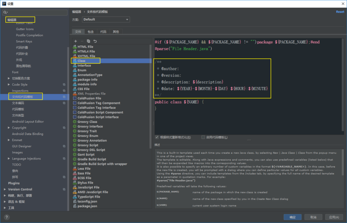Reset template to default

(95, 41)
